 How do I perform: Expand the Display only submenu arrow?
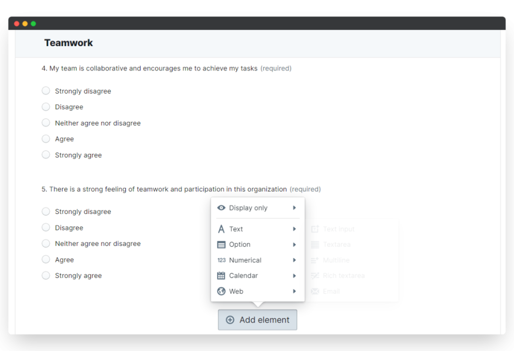[x=295, y=208]
